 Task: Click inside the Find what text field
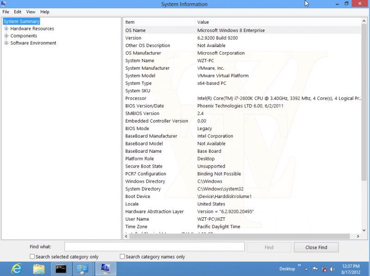tap(154, 247)
